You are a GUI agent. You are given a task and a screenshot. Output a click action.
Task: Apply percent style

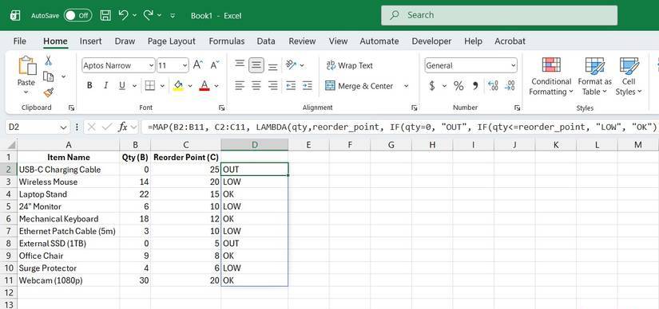pos(459,86)
